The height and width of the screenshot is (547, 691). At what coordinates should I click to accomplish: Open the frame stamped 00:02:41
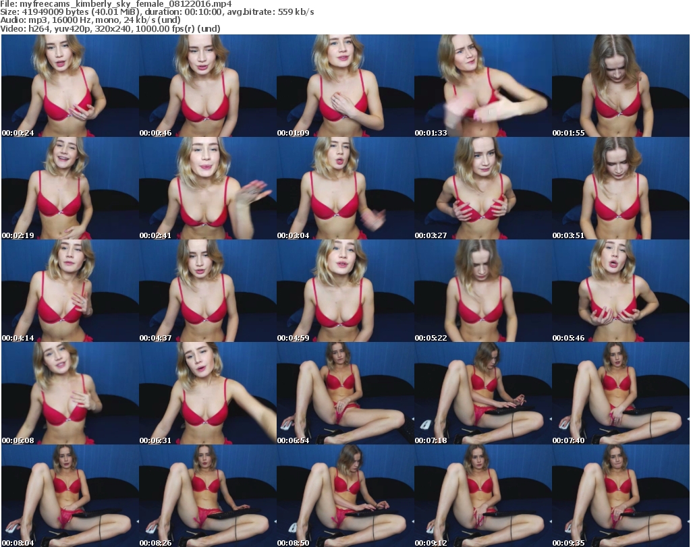208,188
